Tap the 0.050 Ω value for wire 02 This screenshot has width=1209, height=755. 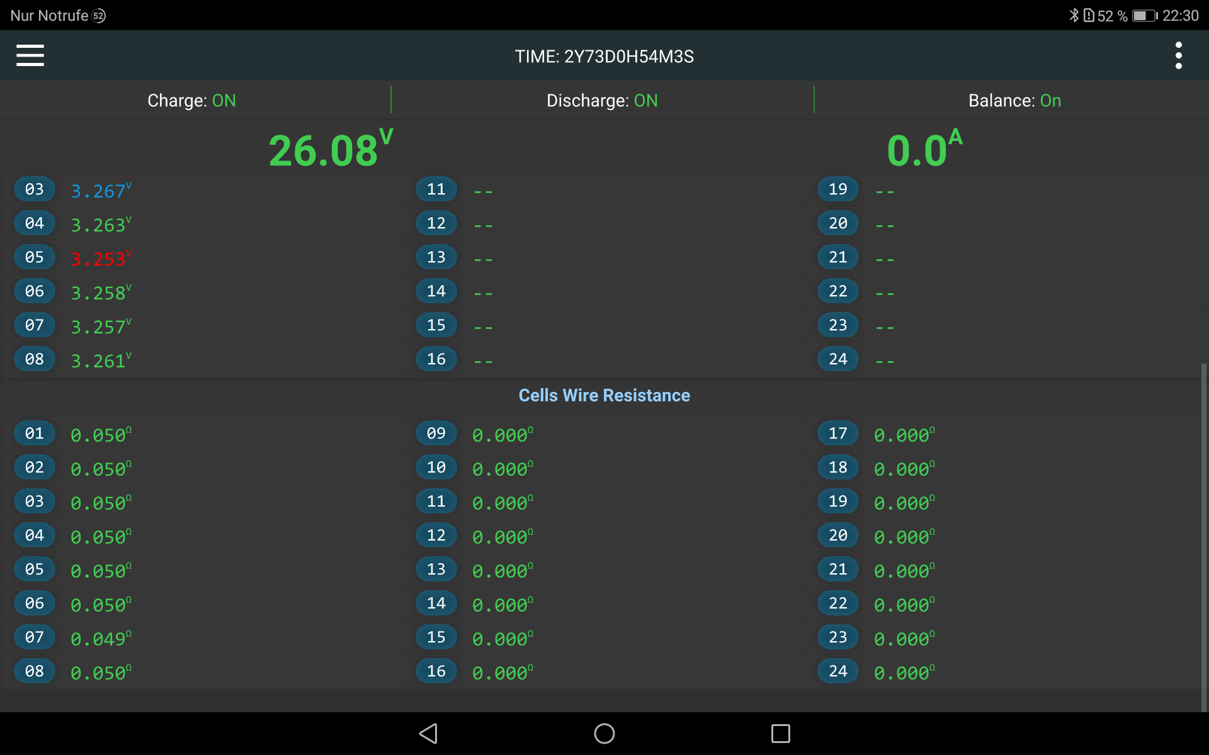tap(101, 468)
